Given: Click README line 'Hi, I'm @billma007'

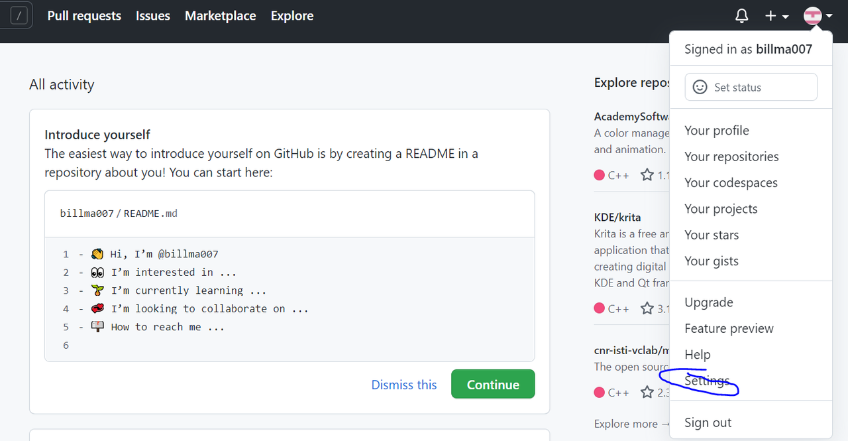Looking at the screenshot, I should coord(164,254).
